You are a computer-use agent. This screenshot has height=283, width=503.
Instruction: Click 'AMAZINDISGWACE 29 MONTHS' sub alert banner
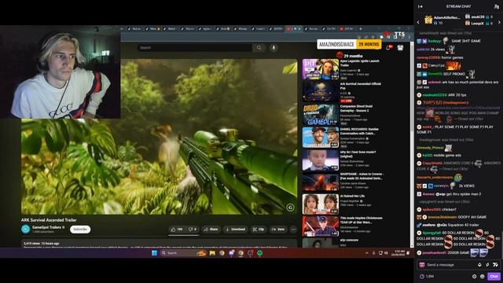point(349,44)
